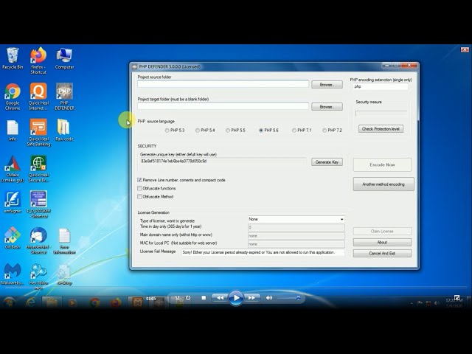Click the Check Protection level button

(381, 129)
